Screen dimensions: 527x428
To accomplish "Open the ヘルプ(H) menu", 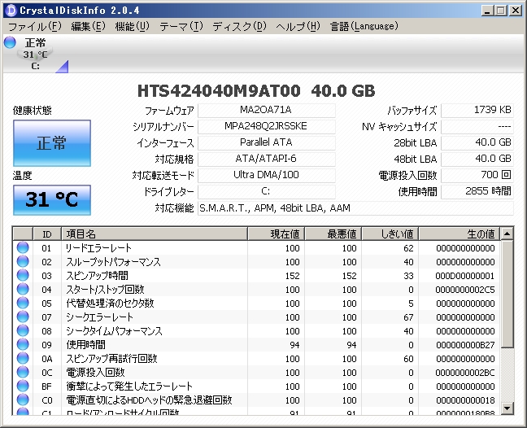I will [298, 26].
